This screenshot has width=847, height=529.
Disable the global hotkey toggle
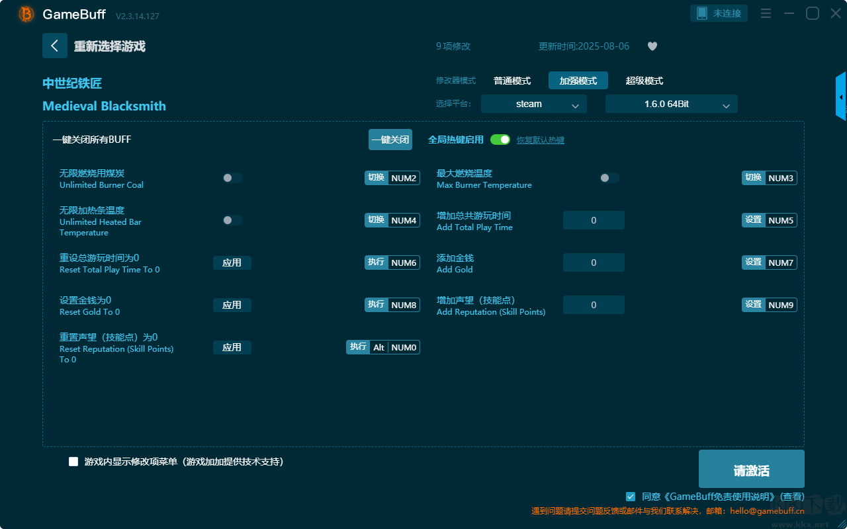(x=500, y=140)
